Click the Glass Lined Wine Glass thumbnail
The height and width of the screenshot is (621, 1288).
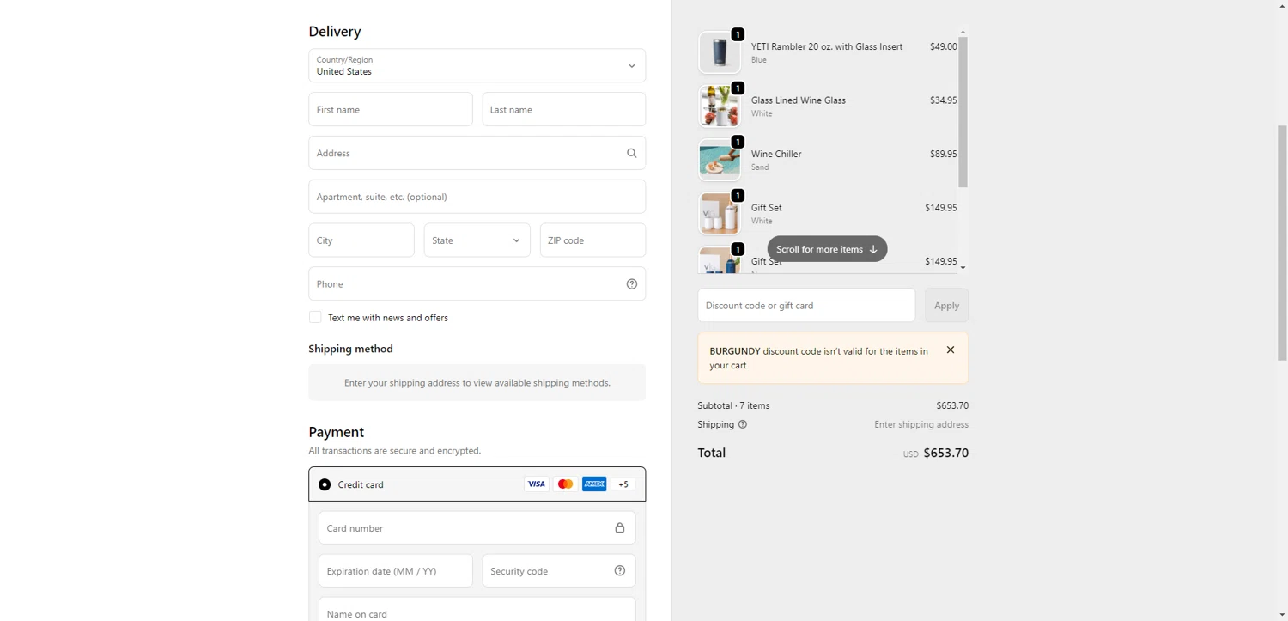[720, 107]
